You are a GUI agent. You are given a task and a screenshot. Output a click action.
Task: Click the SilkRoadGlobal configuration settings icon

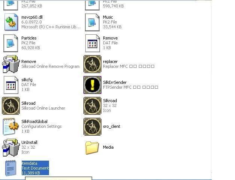click(x=11, y=127)
